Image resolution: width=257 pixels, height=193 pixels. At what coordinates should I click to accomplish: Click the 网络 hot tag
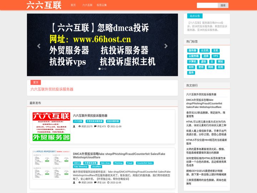pos(211,67)
